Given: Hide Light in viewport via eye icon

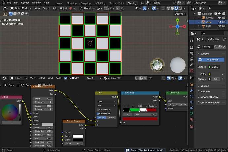Looking at the screenshot, I should tap(220, 26).
